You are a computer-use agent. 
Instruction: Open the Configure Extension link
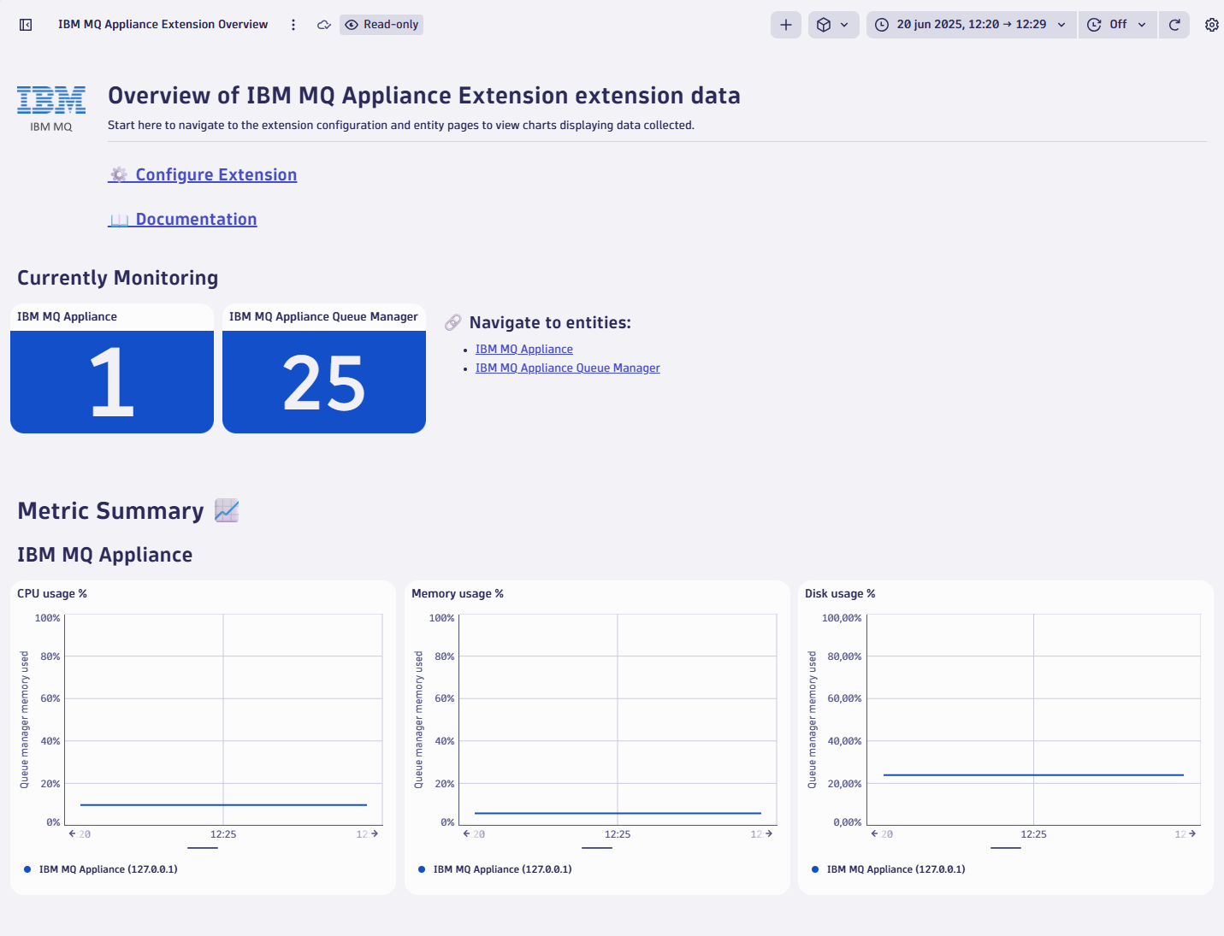point(216,174)
